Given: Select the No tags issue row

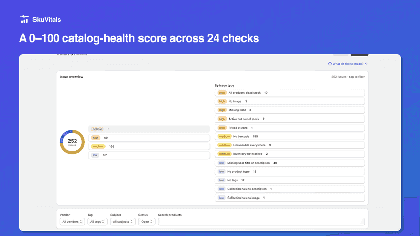Looking at the screenshot, I should pyautogui.click(x=290, y=180).
